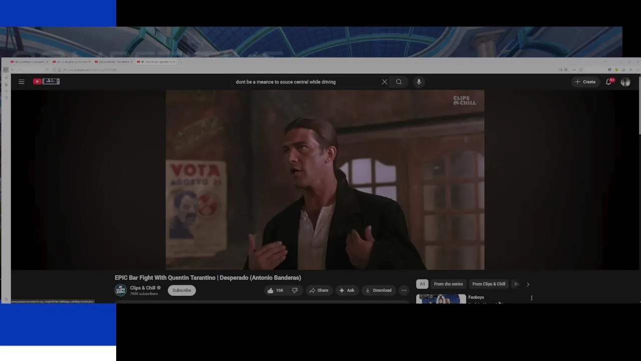This screenshot has height=361, width=641.
Task: Click the video title text 'EPIC Bar Fight With Quentin Tarantino'
Action: coord(165,278)
